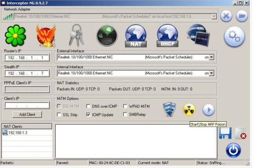Enable the WPAD MiTM checkbox
This screenshot has width=254, height=168.
[x=125, y=106]
